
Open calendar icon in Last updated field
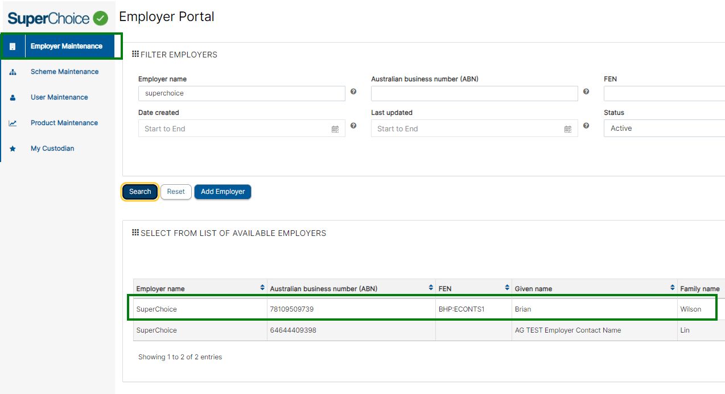(568, 129)
